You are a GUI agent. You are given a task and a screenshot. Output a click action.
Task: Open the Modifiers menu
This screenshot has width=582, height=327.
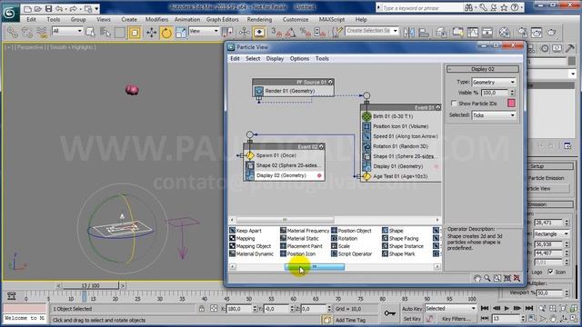[x=156, y=19]
